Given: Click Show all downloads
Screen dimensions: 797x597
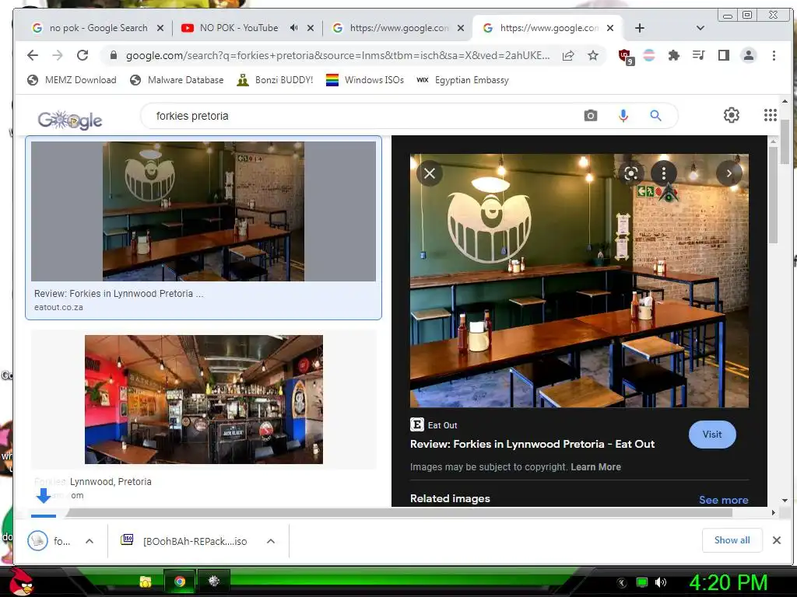Looking at the screenshot, I should (x=732, y=540).
